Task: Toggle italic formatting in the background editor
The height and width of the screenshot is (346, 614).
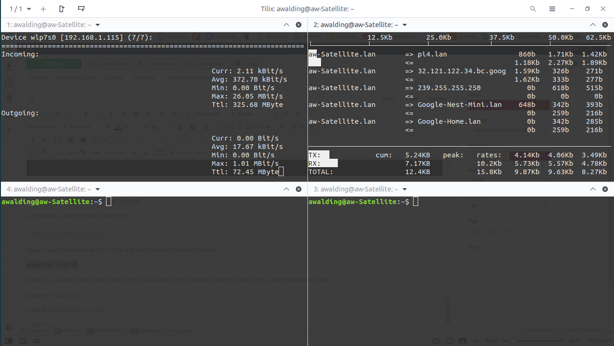Action: pos(98,114)
